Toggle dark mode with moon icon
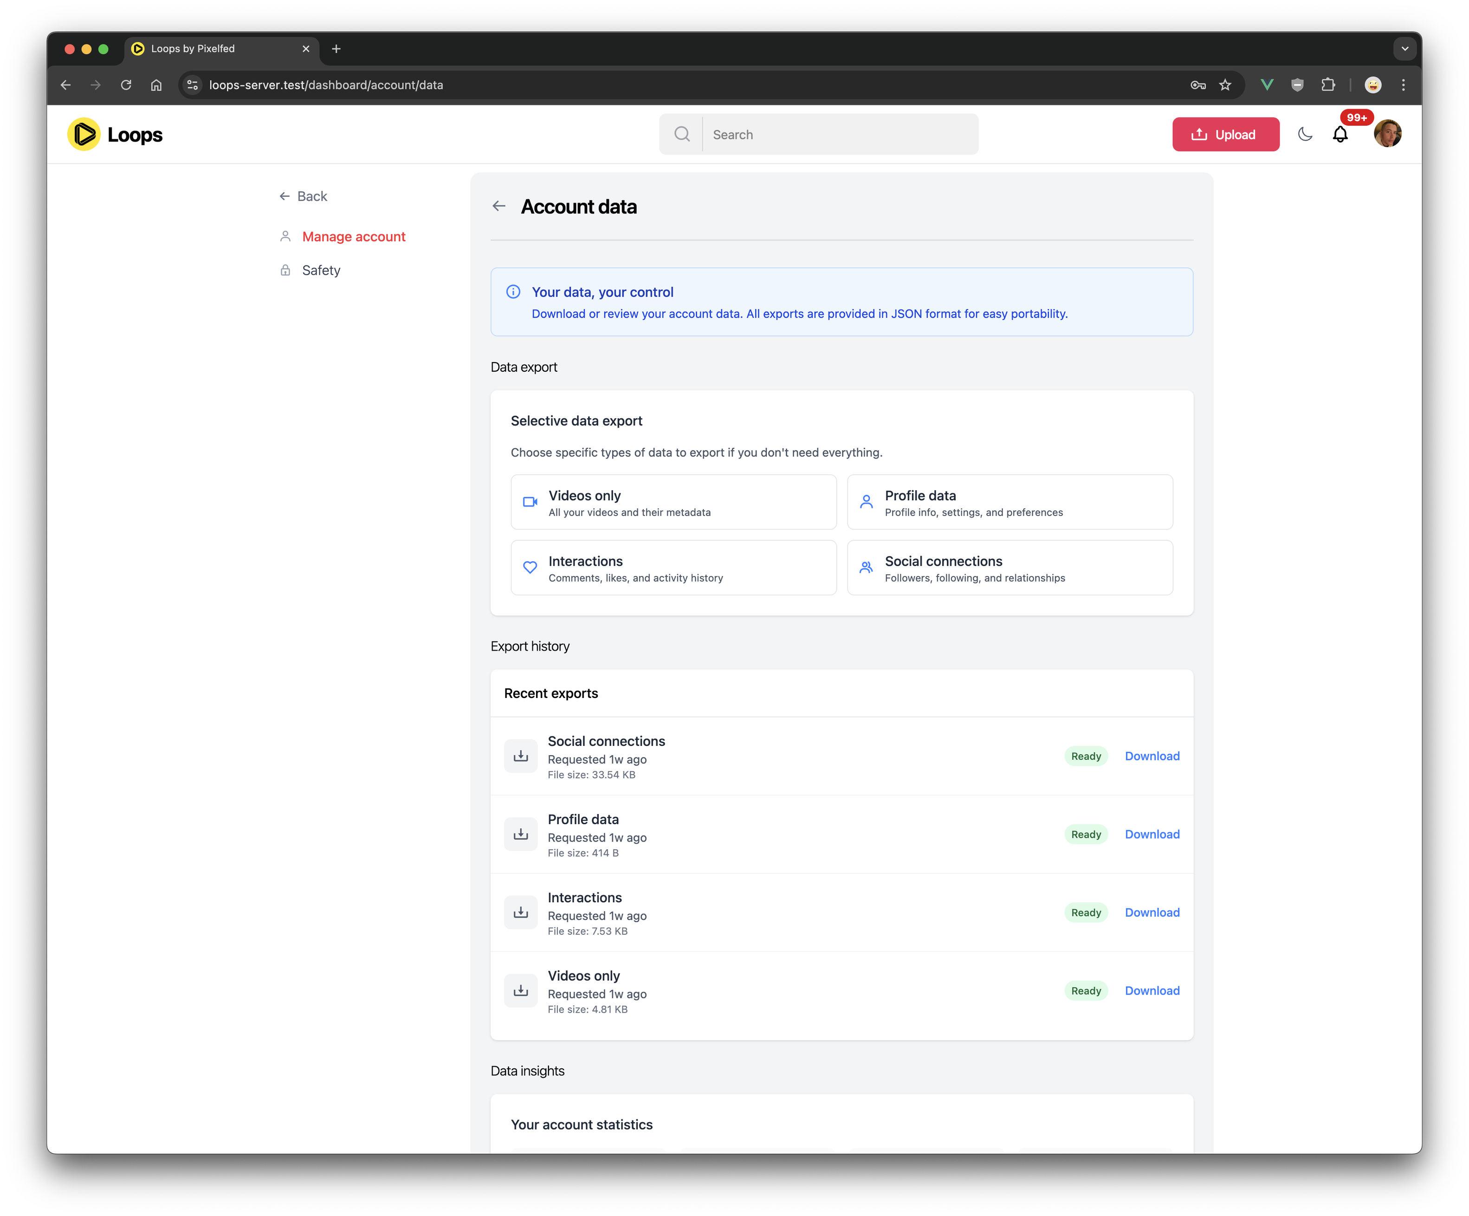Image resolution: width=1469 pixels, height=1216 pixels. coord(1305,134)
